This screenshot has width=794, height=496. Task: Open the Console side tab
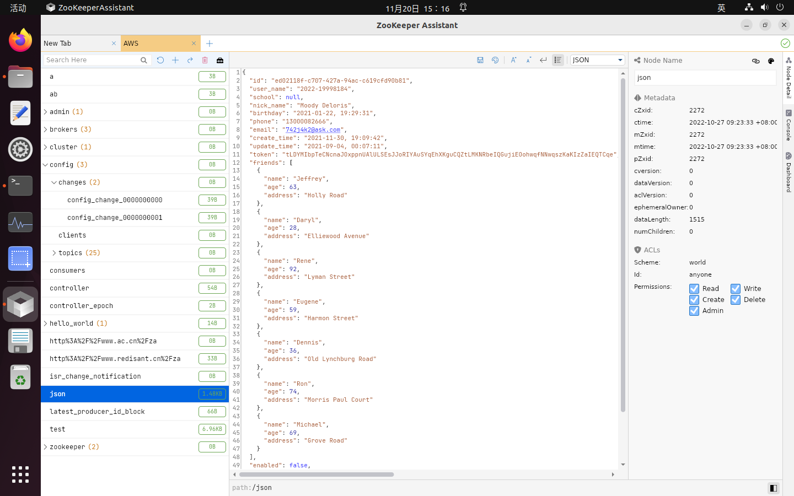click(788, 125)
